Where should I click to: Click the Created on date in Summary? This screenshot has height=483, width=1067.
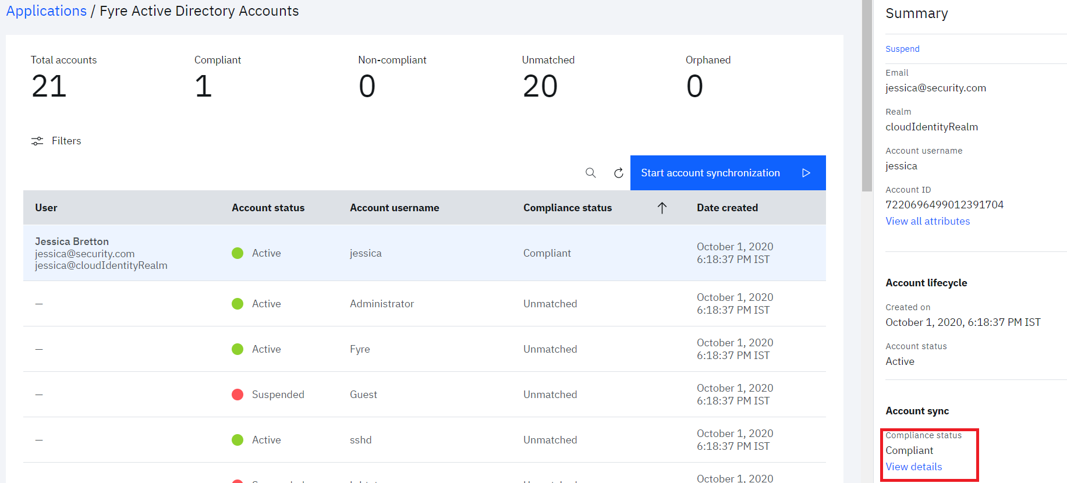[x=963, y=322]
